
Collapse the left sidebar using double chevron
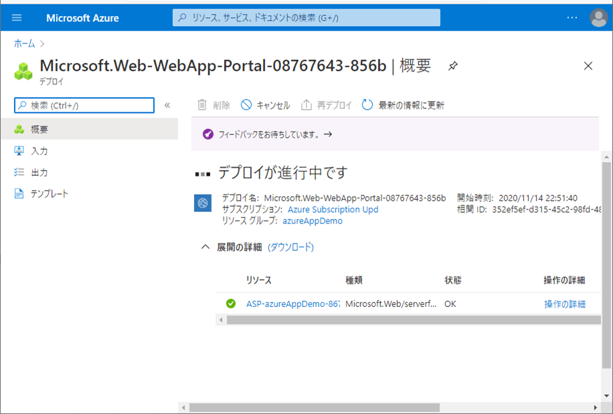click(167, 105)
